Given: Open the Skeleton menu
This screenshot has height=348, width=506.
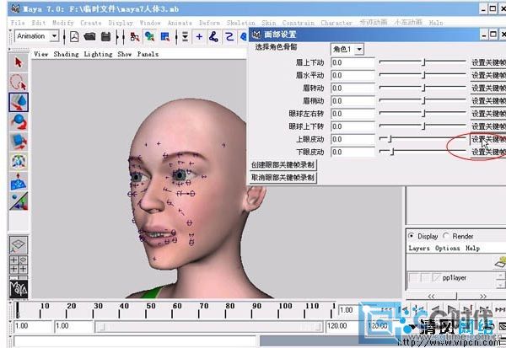Looking at the screenshot, I should click(x=240, y=23).
